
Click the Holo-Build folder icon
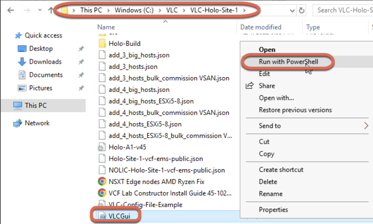[x=102, y=43]
